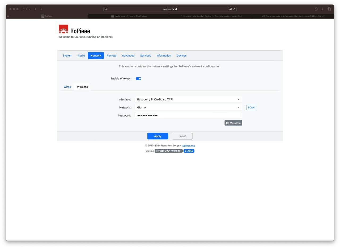Screen dimensions: 340x248
Task: Scan for wireless networks
Action: tap(251, 108)
